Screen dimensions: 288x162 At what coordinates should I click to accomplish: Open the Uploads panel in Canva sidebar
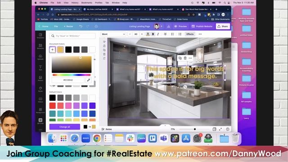click(x=40, y=57)
